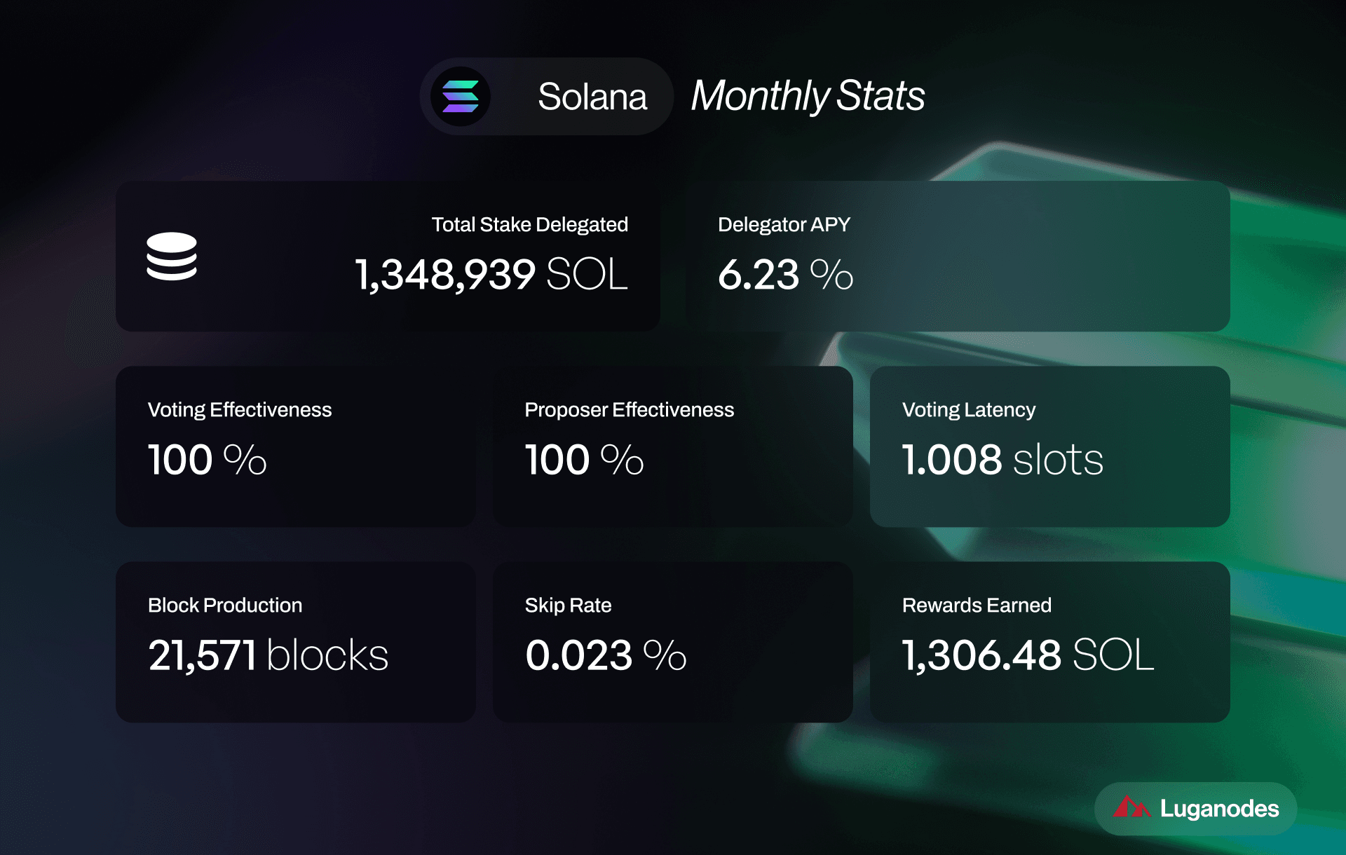
Task: Click the 1.008 slots value
Action: (1002, 460)
